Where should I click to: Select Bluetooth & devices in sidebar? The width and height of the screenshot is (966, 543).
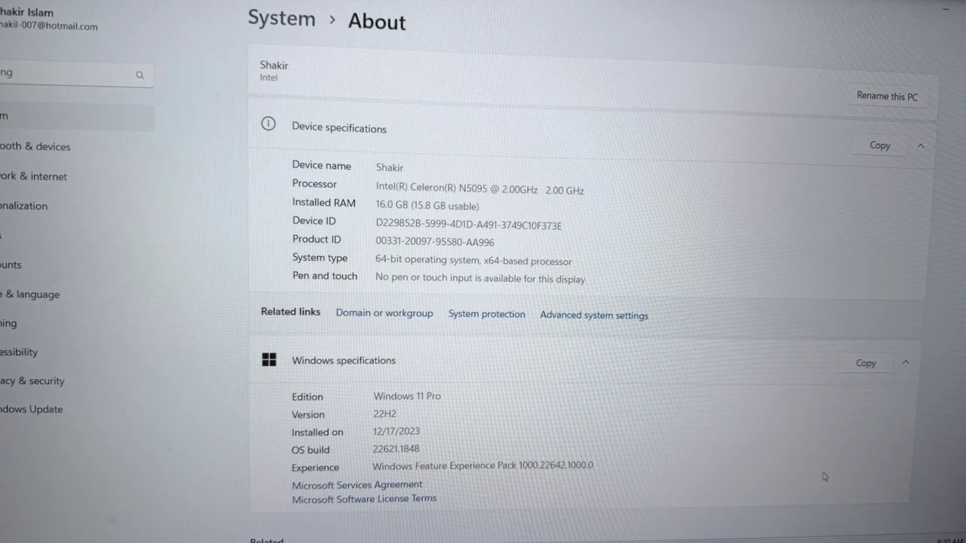(x=35, y=146)
